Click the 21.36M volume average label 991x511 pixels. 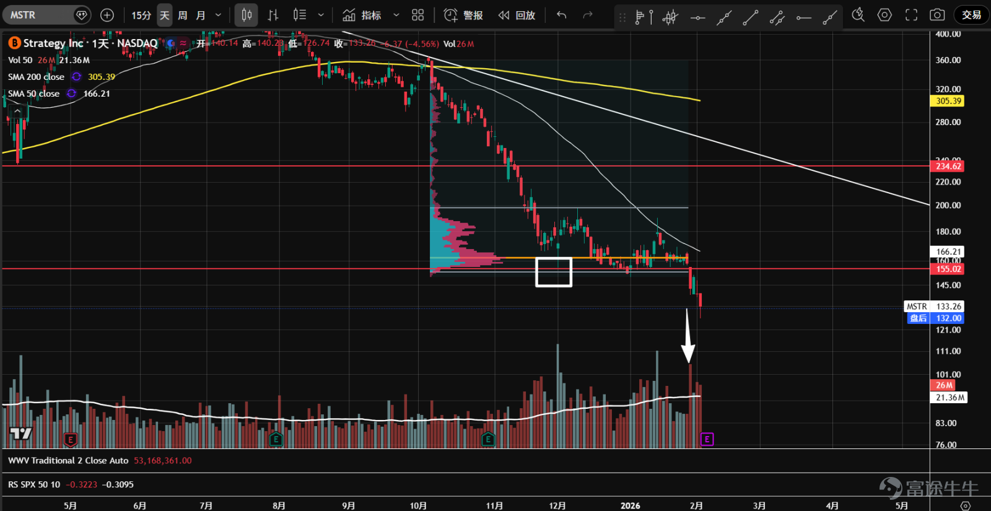[x=950, y=398]
